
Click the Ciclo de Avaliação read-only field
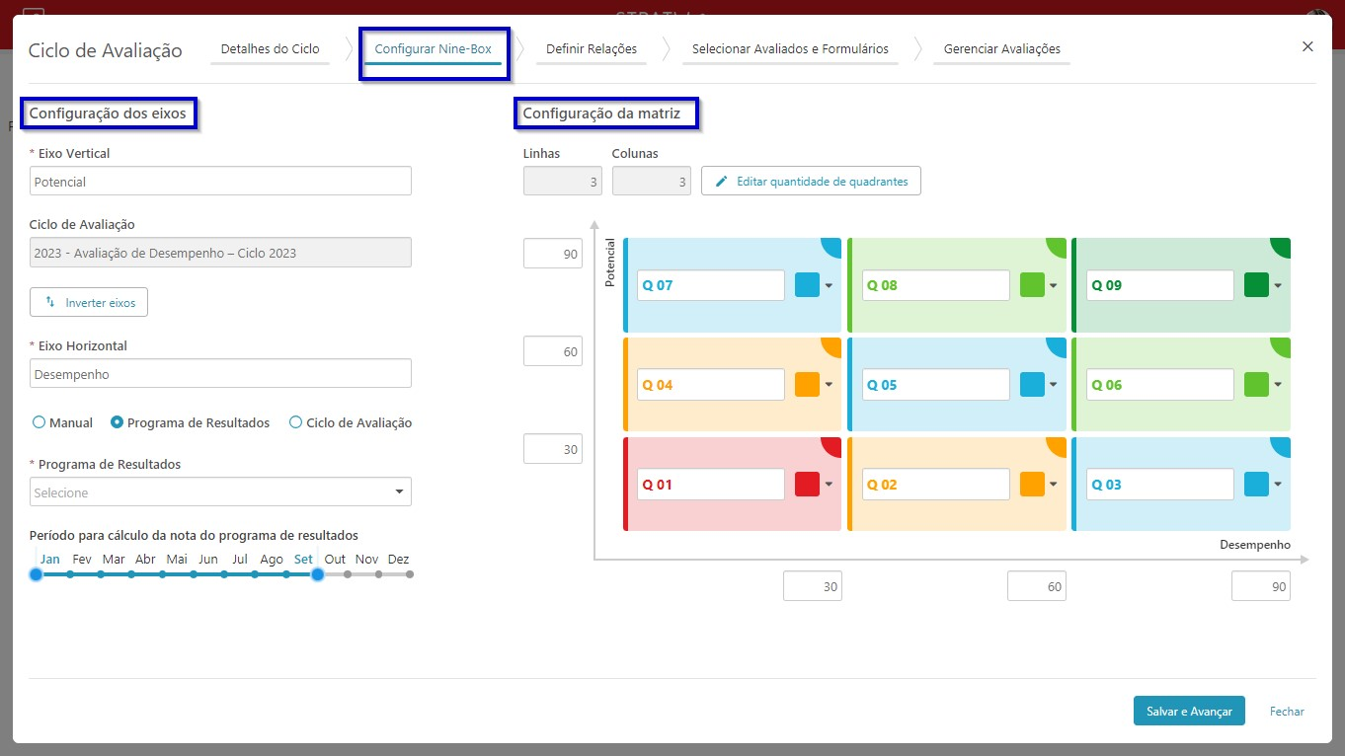click(x=220, y=252)
